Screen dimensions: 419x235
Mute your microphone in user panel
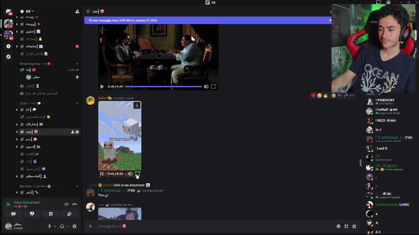pyautogui.click(x=49, y=226)
